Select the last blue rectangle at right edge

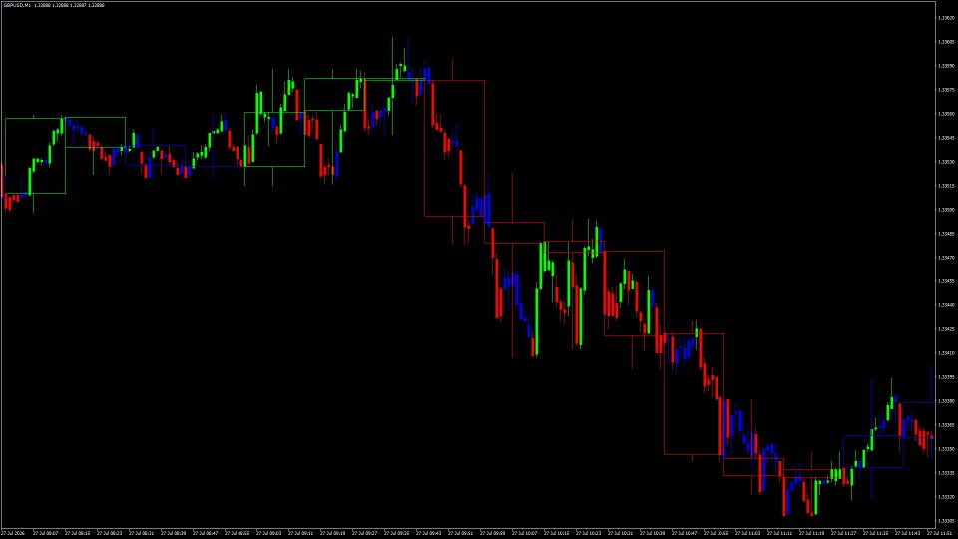point(918,419)
